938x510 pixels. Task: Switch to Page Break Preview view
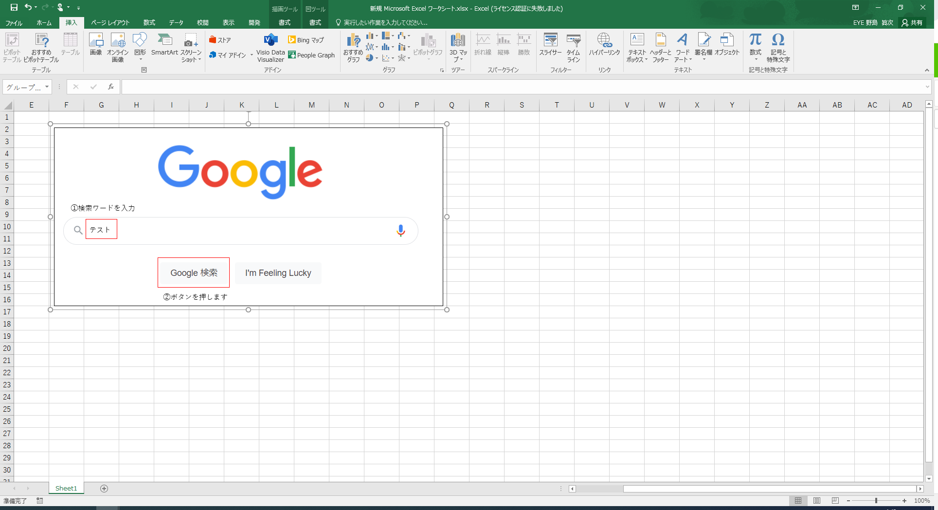[x=835, y=501]
